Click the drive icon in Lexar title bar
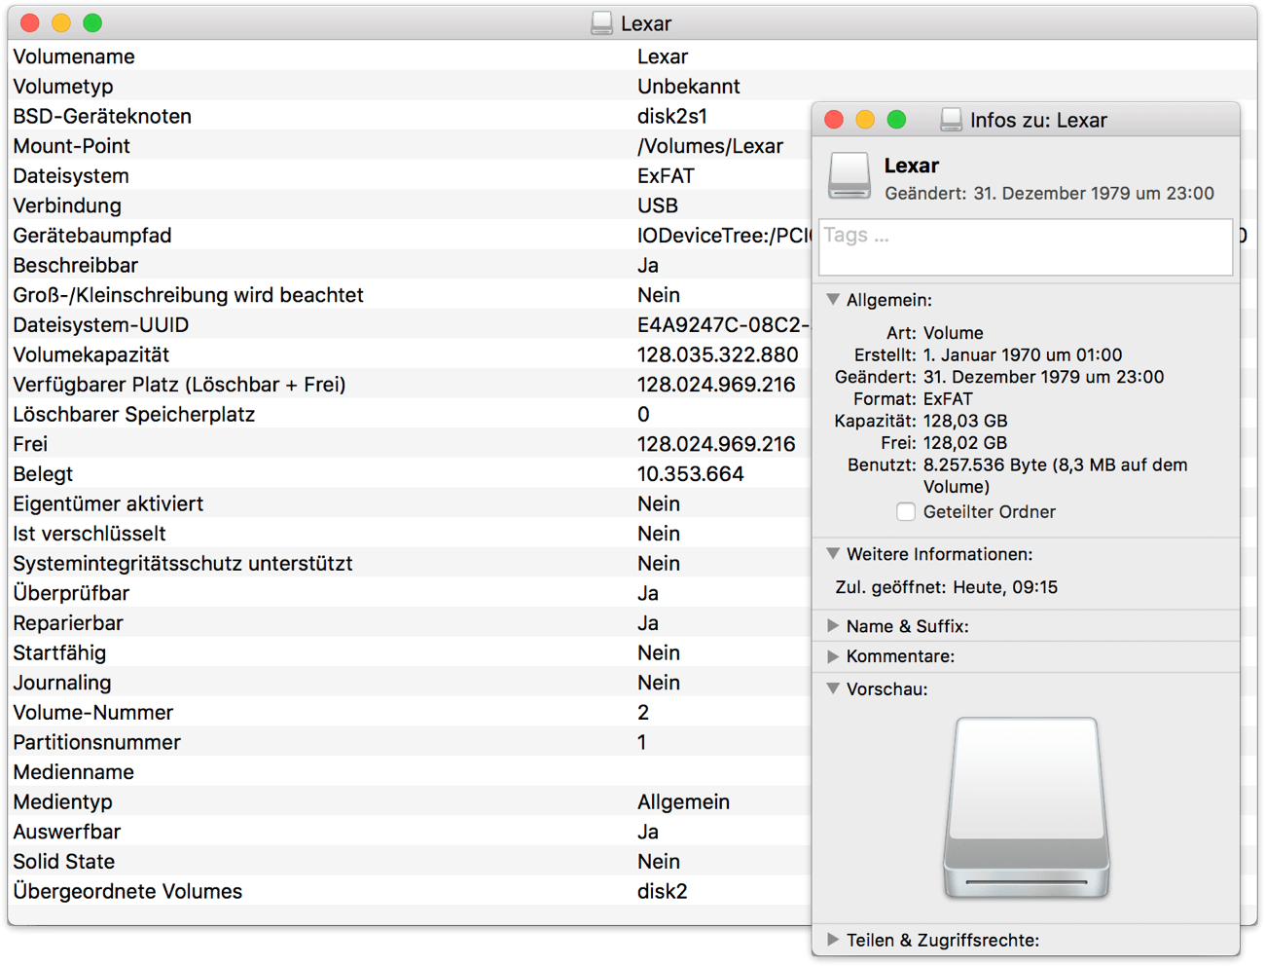This screenshot has height=966, width=1265. [x=602, y=23]
